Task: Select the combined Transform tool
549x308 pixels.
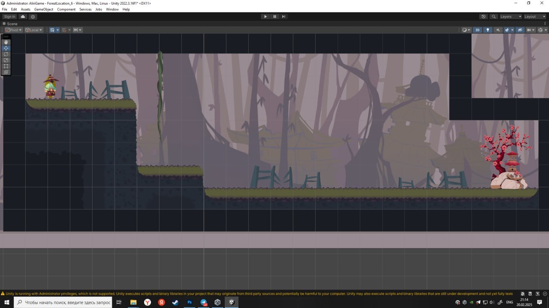Action: [6, 72]
